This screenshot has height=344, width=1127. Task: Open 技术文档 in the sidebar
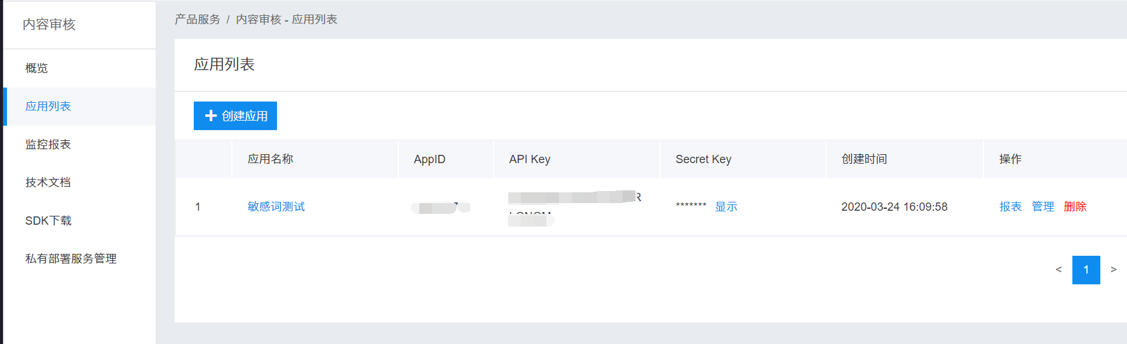click(79, 182)
